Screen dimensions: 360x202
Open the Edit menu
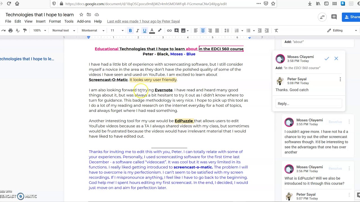click(x=18, y=21)
